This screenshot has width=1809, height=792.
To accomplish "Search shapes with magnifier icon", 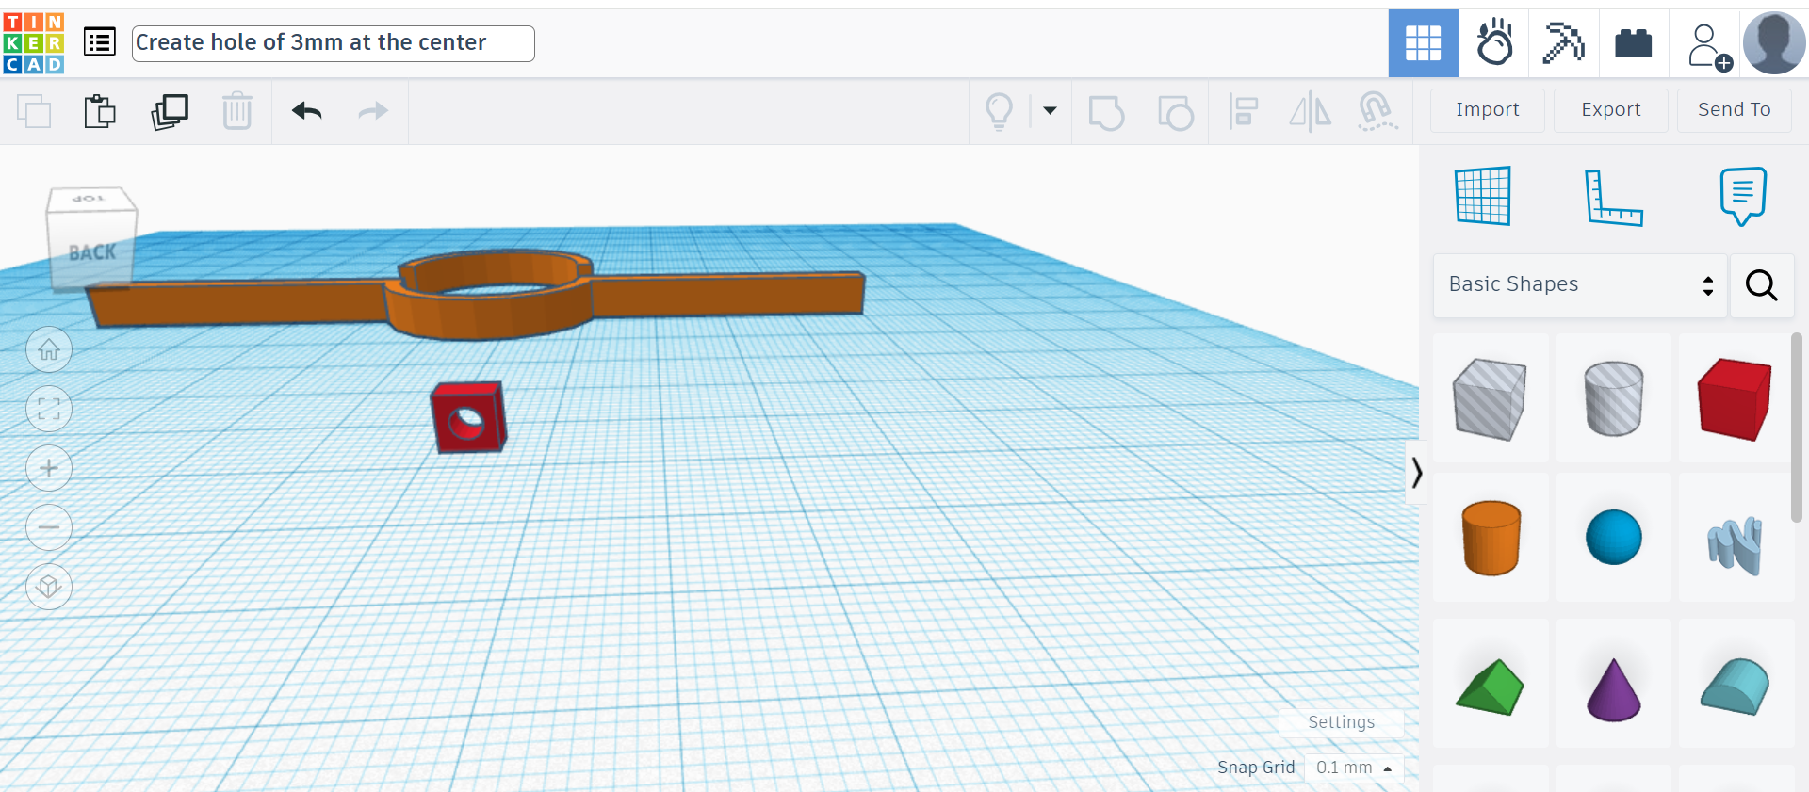I will pos(1761,284).
